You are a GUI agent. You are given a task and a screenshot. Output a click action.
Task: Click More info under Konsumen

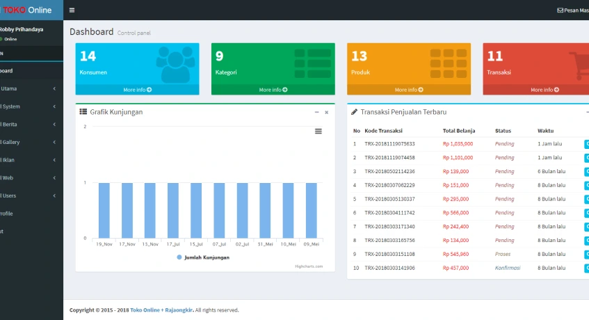pyautogui.click(x=137, y=90)
